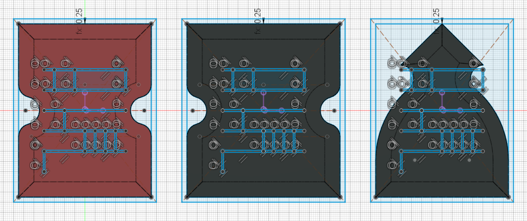Select bottom-left corner point of arch shape
Viewport: 527px width, 221px height.
click(x=376, y=197)
